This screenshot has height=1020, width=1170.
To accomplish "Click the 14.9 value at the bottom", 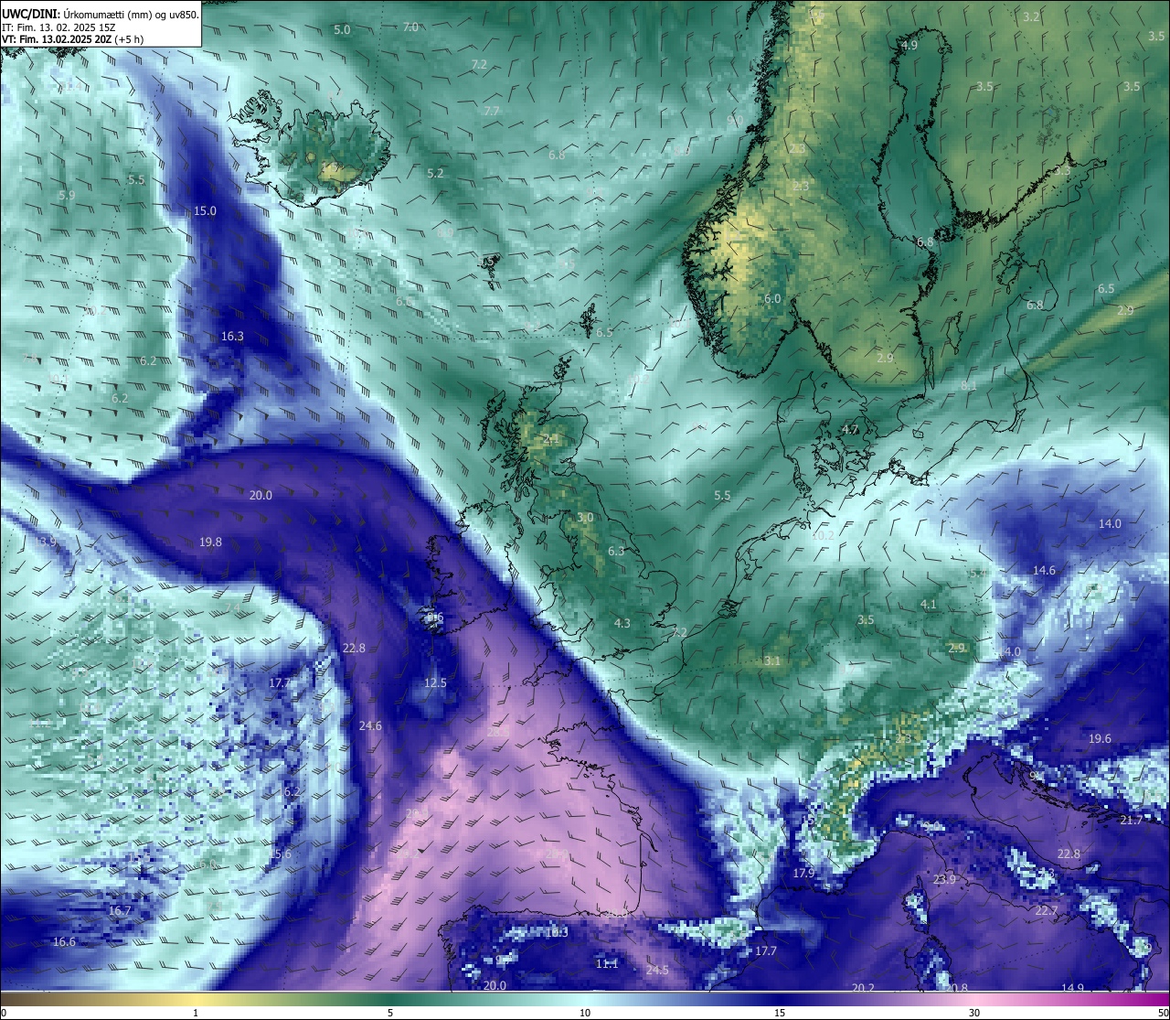I will point(1073,988).
